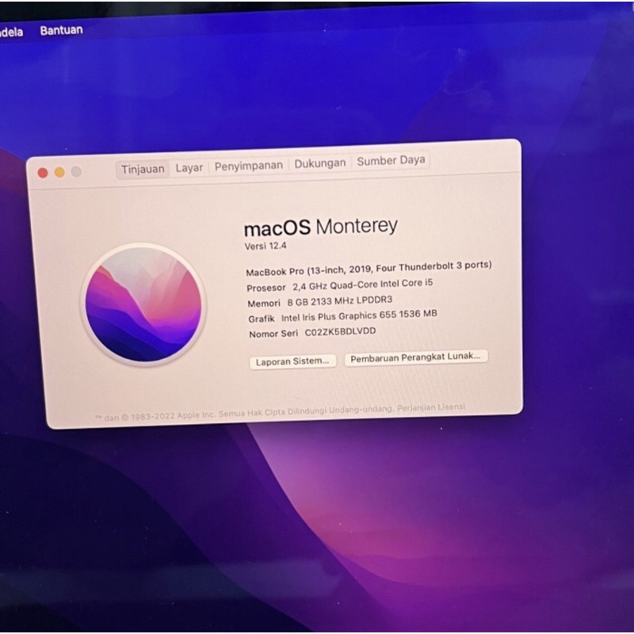The width and height of the screenshot is (634, 634).
Task: Click Pembaruan Perangkat Lunak... button
Action: (x=415, y=357)
